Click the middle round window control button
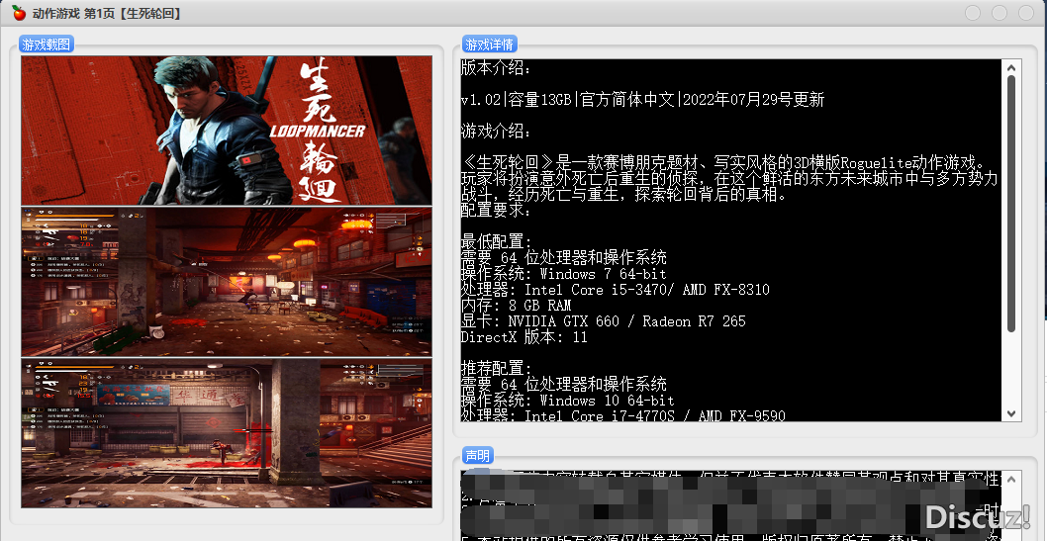Screen dimensions: 1047x541 pos(999,13)
